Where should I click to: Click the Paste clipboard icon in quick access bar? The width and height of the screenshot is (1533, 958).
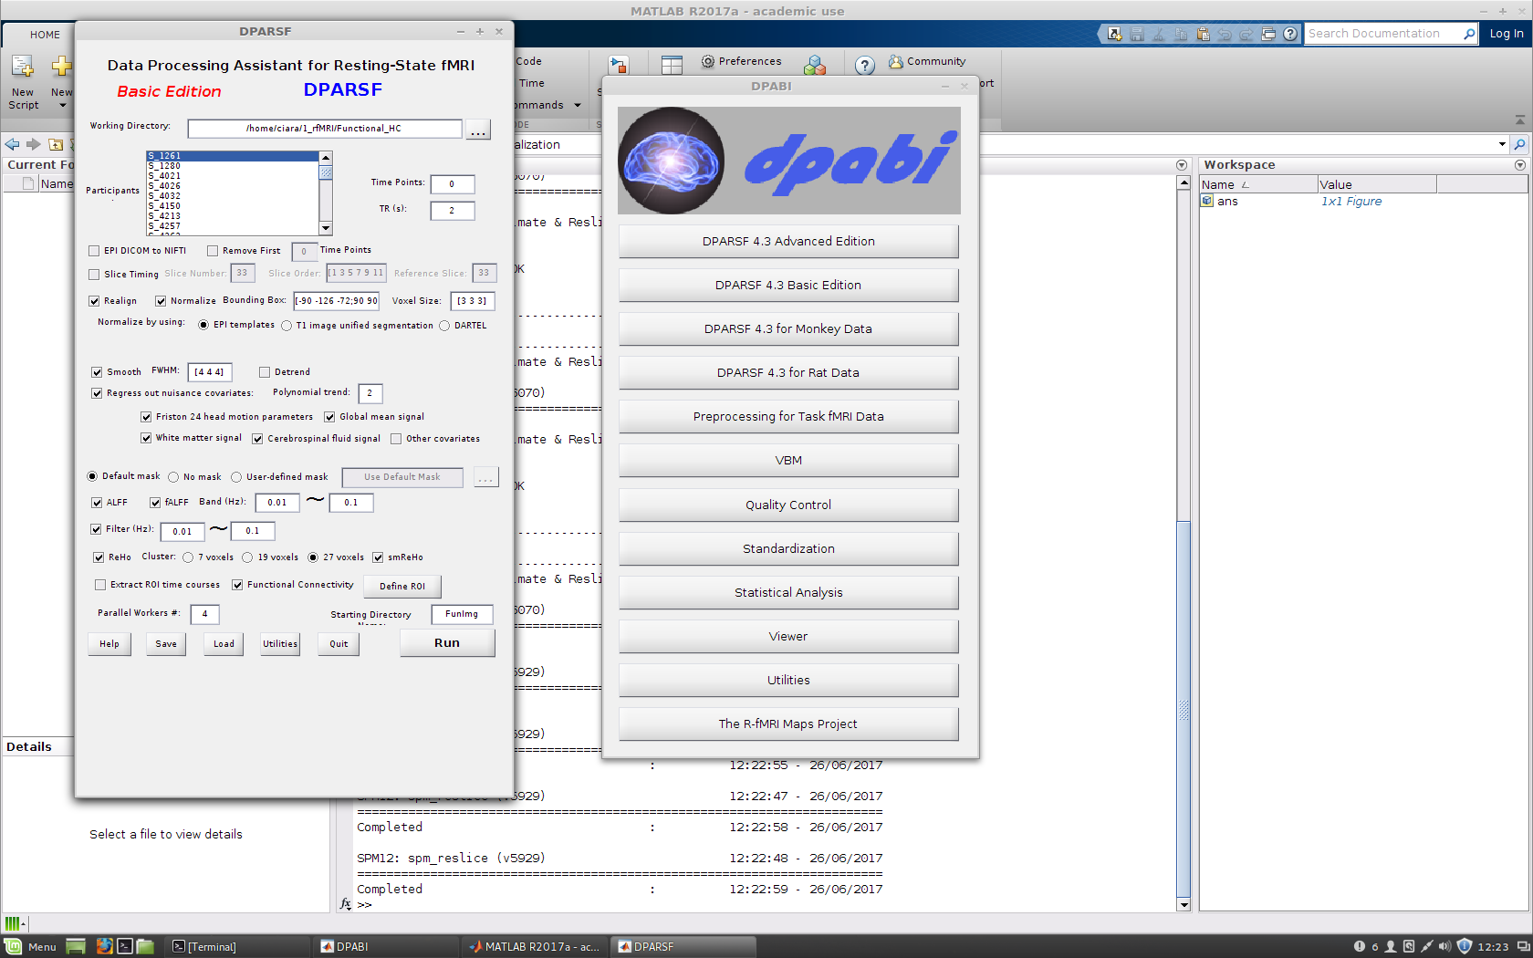1203,34
